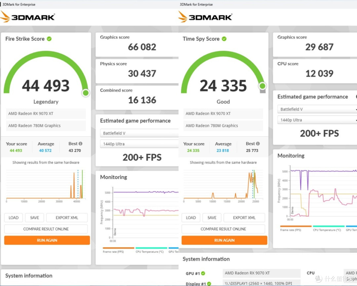This screenshot has width=357, height=286.
Task: Click RUN AGAIN in Time Spy window
Action: point(224,240)
